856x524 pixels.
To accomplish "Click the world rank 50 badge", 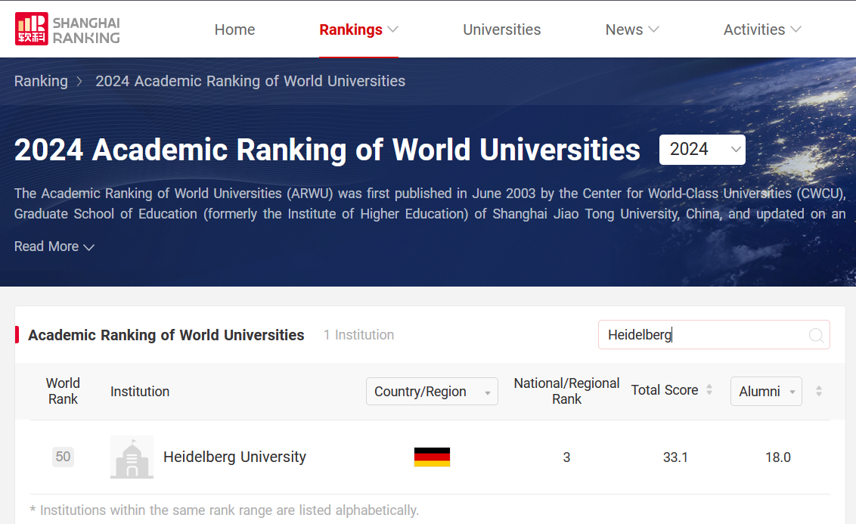I will pyautogui.click(x=63, y=456).
